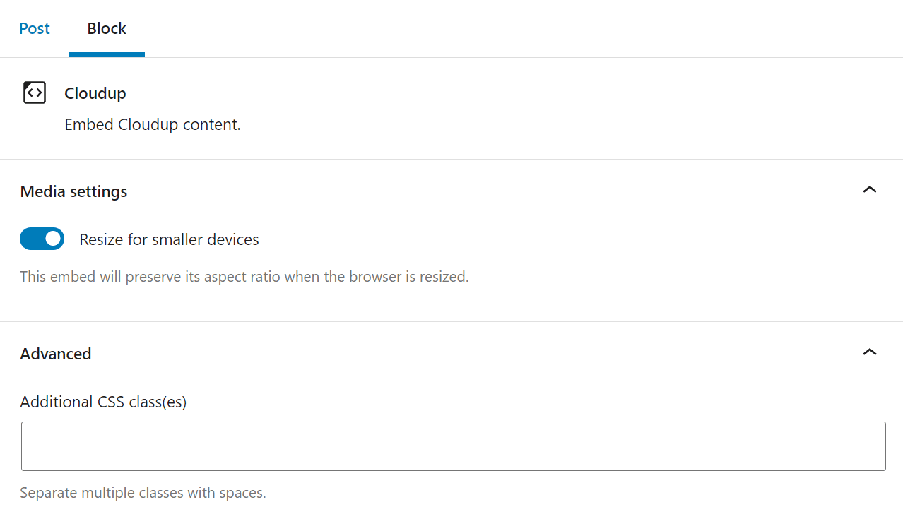Click the Advanced panel header
The height and width of the screenshot is (531, 903).
pyautogui.click(x=55, y=353)
